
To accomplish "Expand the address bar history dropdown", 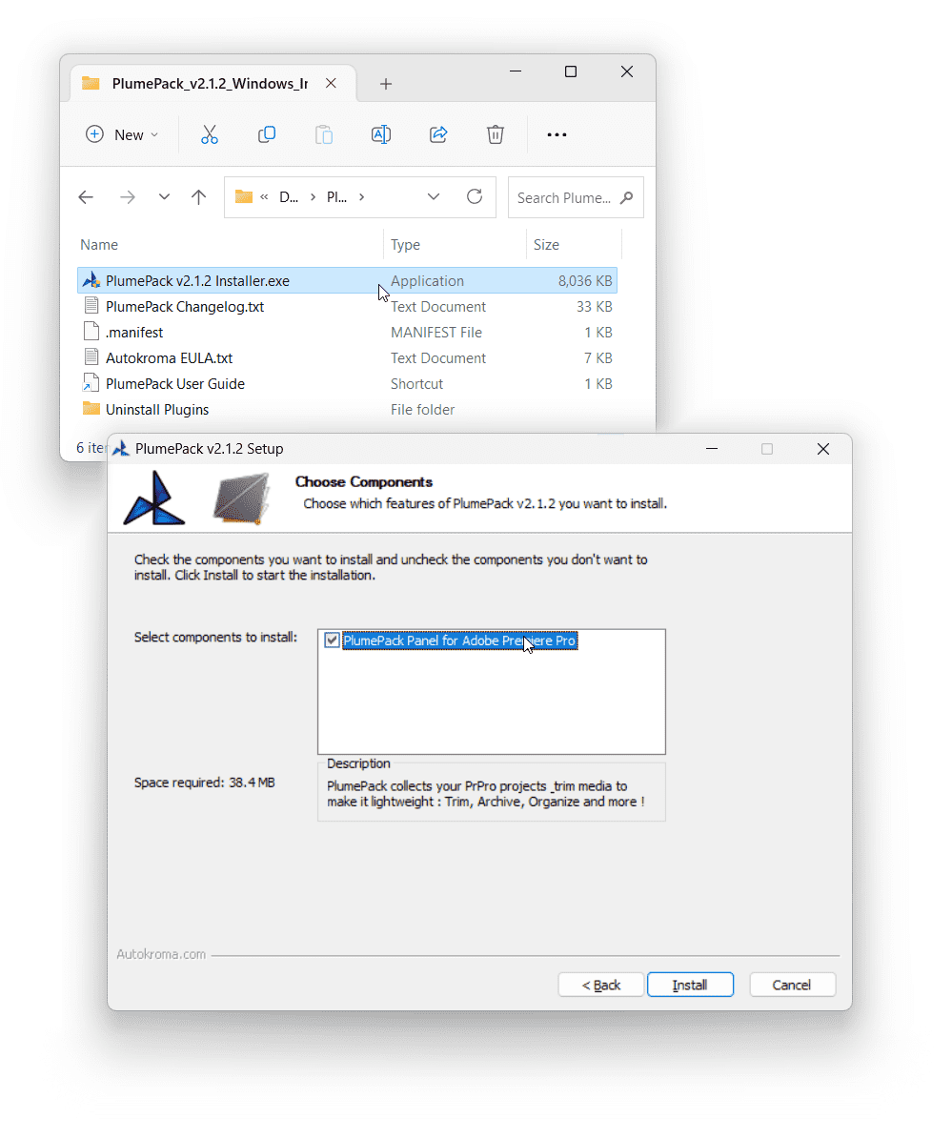I will [434, 197].
